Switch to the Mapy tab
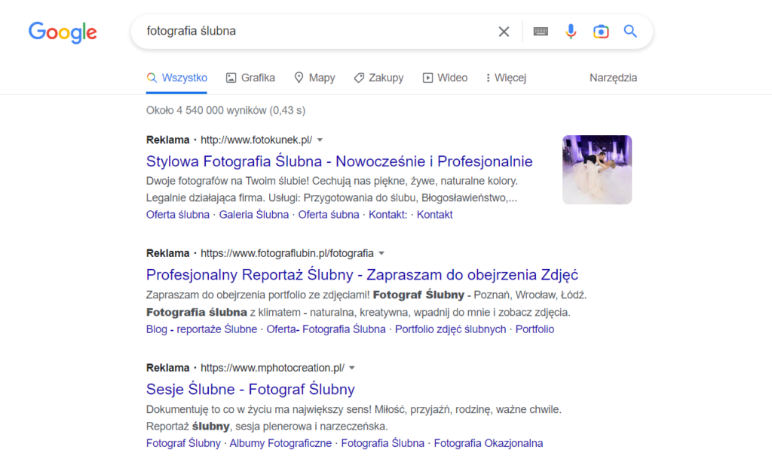This screenshot has width=772, height=471. pos(314,78)
